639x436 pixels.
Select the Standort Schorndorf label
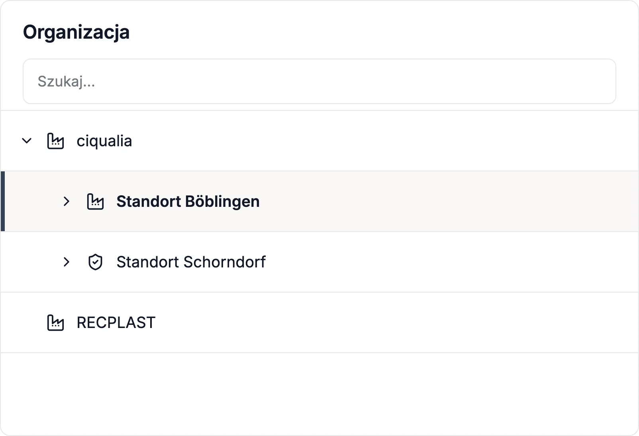191,262
